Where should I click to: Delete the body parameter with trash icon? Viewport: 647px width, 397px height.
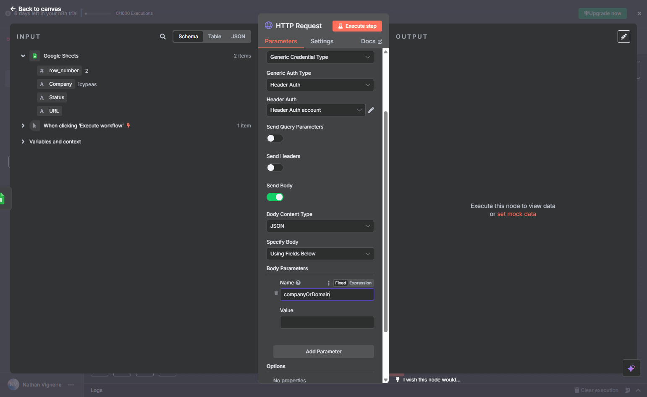(x=276, y=293)
